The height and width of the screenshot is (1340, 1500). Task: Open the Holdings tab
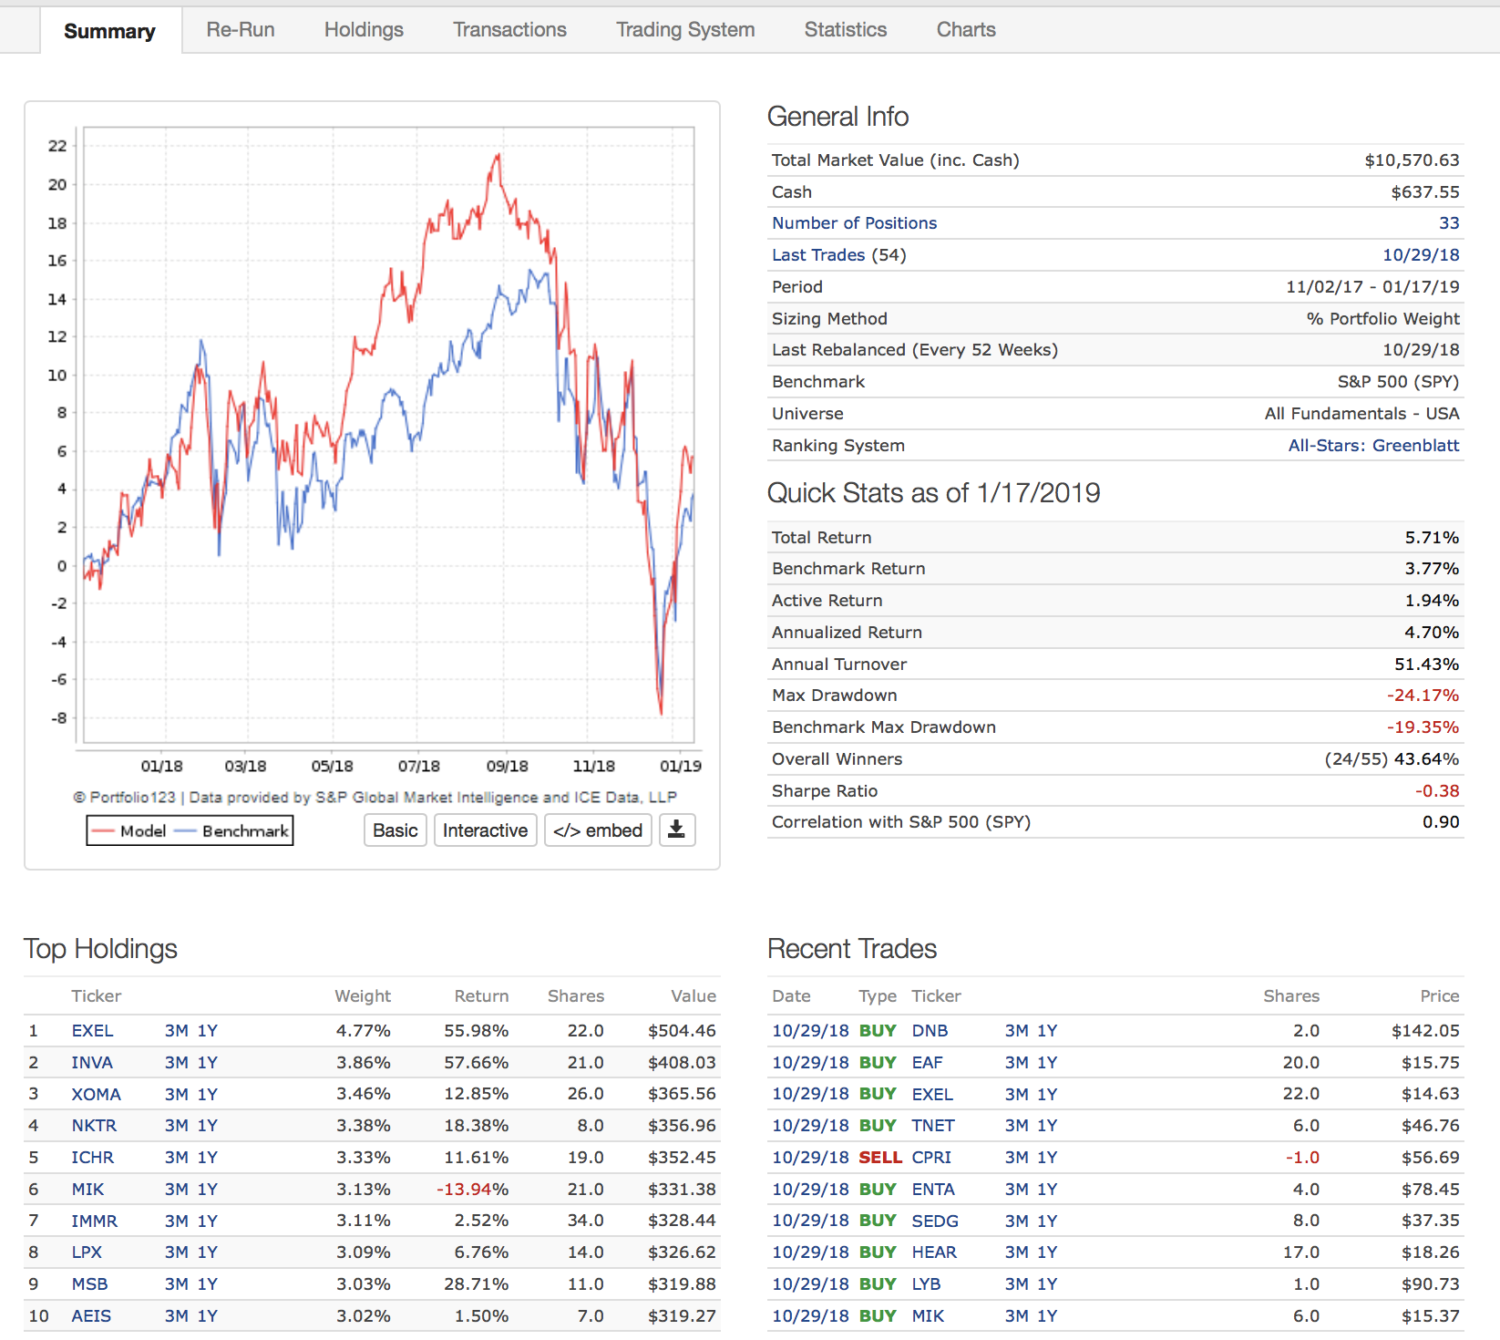(x=364, y=30)
